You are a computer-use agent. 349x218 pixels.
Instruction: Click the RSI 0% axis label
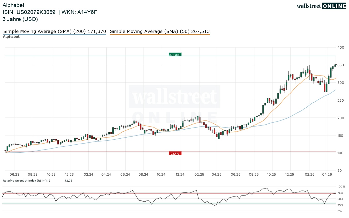pos(340,211)
